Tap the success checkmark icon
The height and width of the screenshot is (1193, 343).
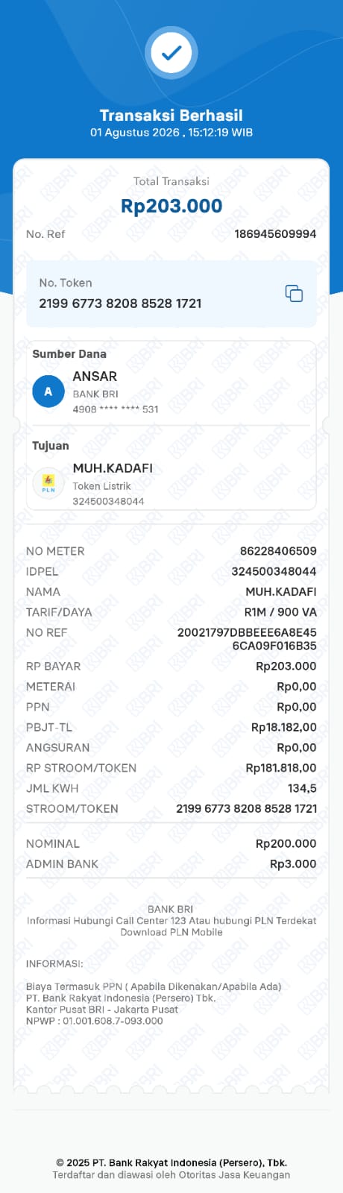click(x=171, y=52)
